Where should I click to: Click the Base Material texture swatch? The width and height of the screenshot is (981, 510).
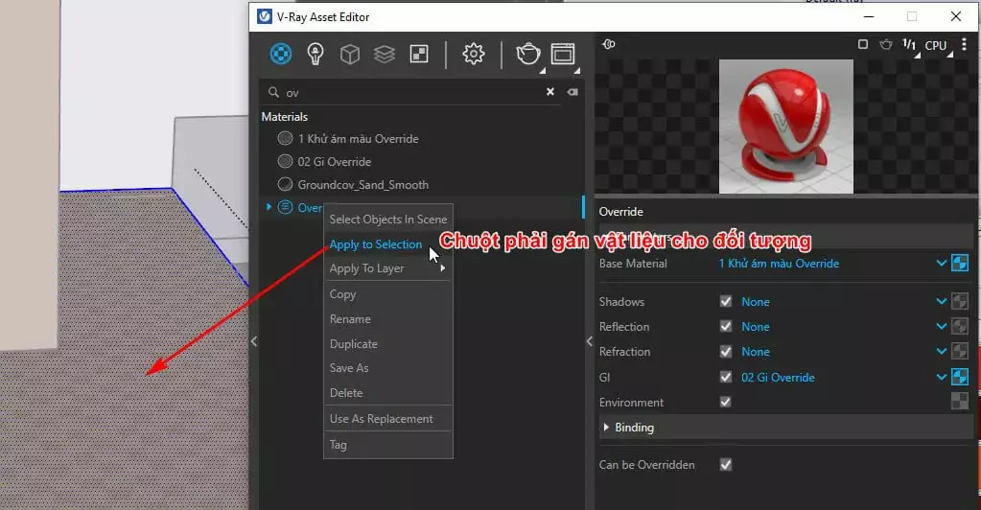pos(959,264)
